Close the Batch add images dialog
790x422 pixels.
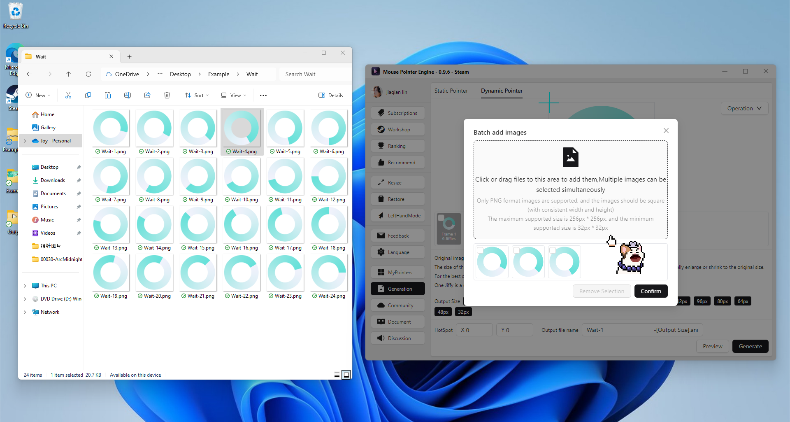click(x=666, y=131)
